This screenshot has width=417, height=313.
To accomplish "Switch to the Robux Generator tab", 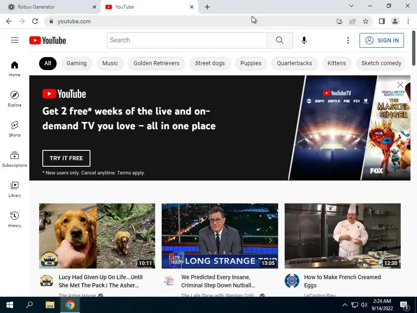I will [50, 7].
